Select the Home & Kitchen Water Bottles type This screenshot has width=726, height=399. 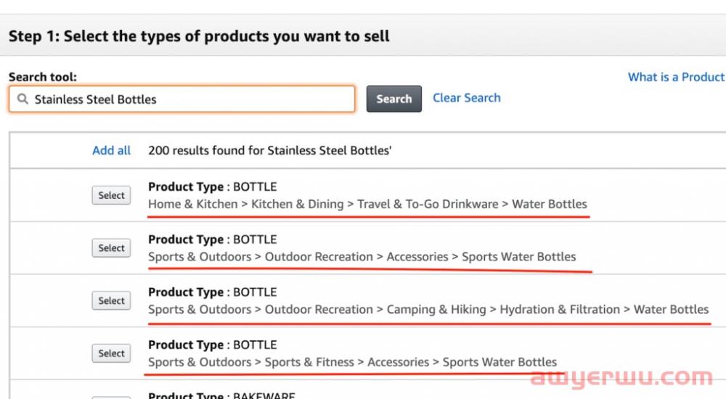click(111, 195)
